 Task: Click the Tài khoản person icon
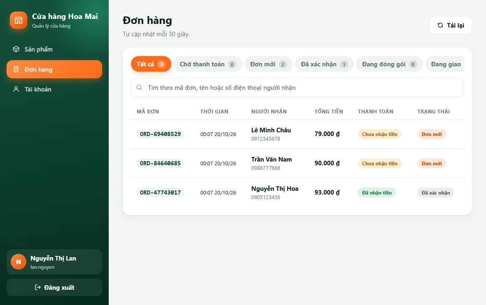pyautogui.click(x=16, y=89)
